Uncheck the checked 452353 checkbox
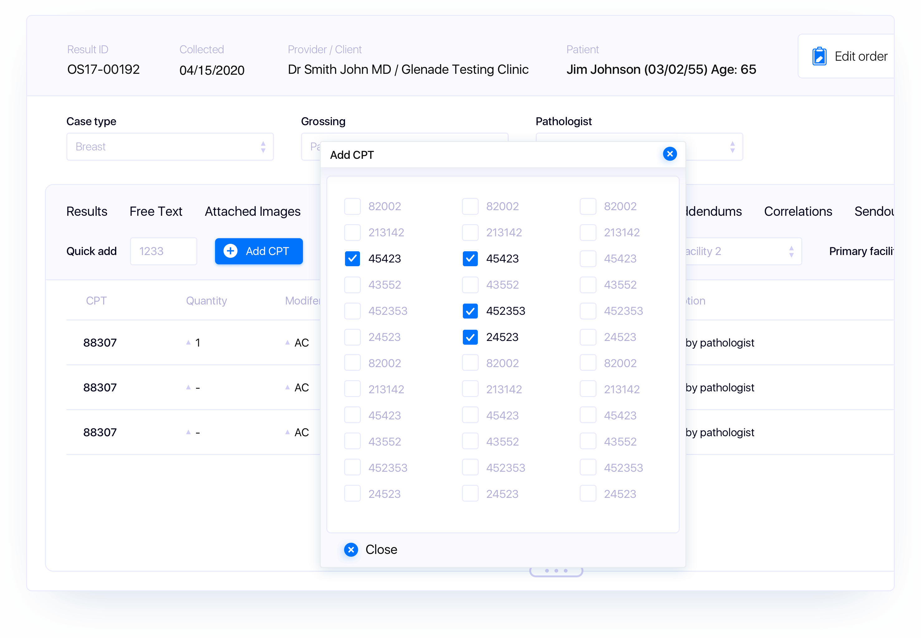The width and height of the screenshot is (921, 638). pos(470,311)
